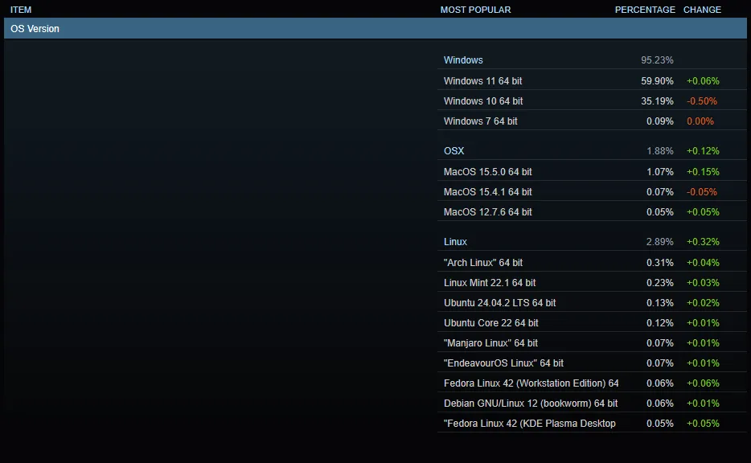Select the OSX category row
Image resolution: width=751 pixels, height=463 pixels.
coord(592,150)
